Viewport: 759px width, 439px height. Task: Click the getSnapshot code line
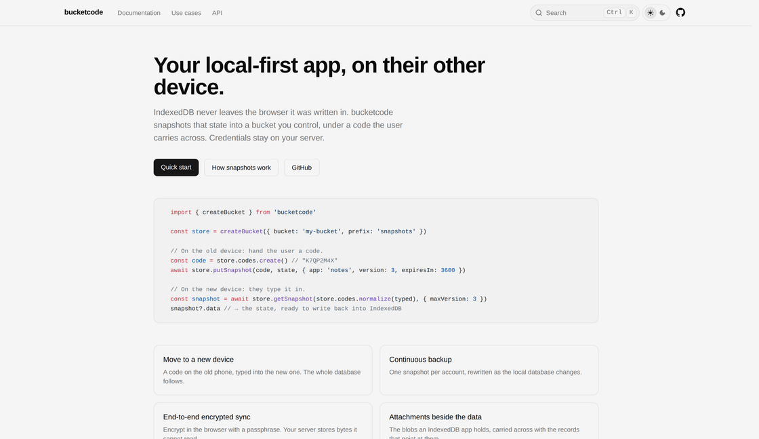328,299
